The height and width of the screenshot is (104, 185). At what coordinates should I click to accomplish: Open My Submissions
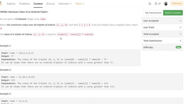pos(153,13)
